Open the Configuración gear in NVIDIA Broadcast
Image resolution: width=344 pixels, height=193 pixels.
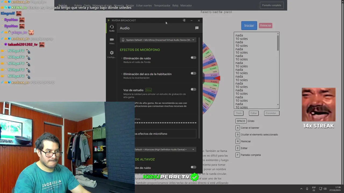coord(112,54)
